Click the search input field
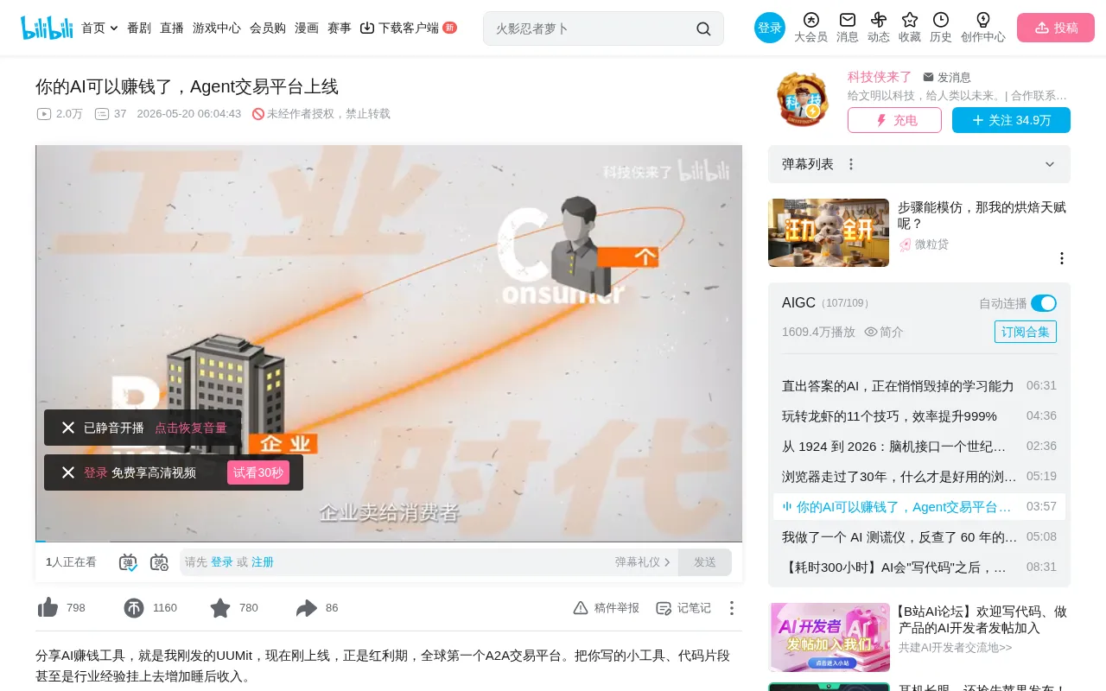 (x=591, y=29)
